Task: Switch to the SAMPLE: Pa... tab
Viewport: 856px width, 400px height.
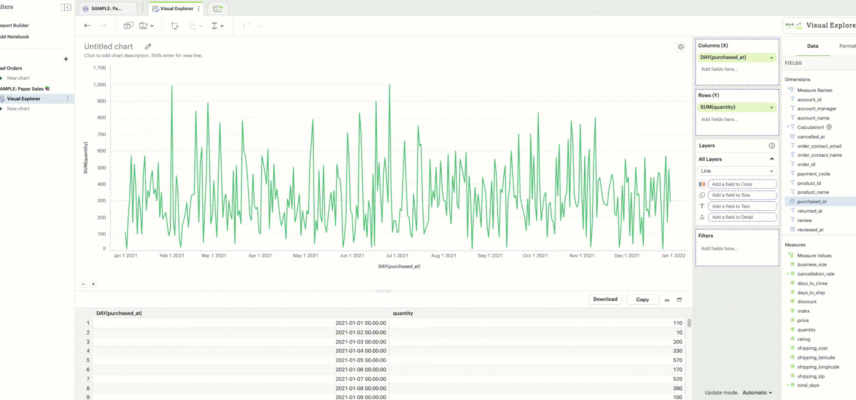Action: coord(106,8)
